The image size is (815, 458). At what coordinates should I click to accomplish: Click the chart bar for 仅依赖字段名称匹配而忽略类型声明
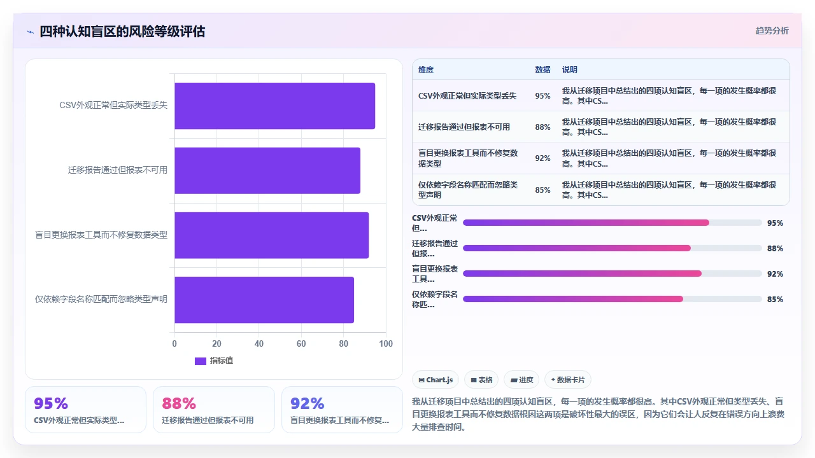[x=264, y=300]
